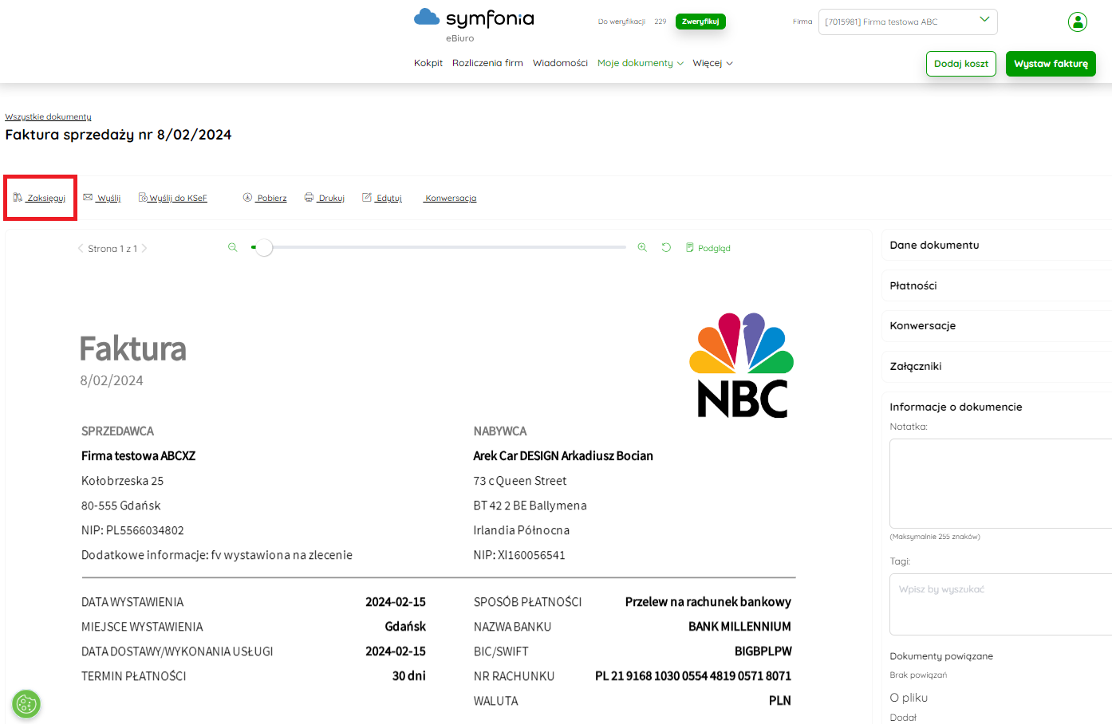Zoom in with the plus magnifier icon
This screenshot has width=1112, height=724.
[x=642, y=248]
